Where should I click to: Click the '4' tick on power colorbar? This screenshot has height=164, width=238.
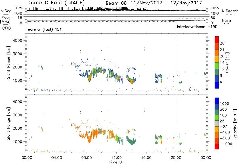coord(221,82)
